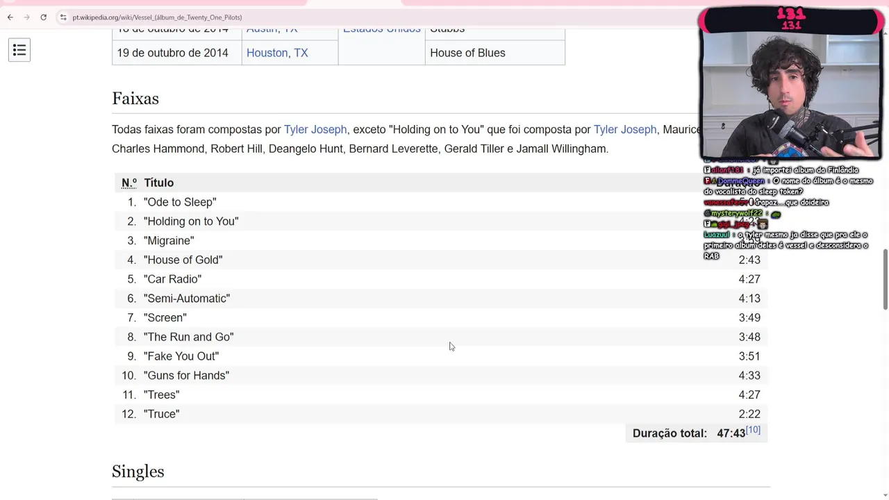Select track "House of Gold"
The image size is (889, 500).
pyautogui.click(x=183, y=260)
